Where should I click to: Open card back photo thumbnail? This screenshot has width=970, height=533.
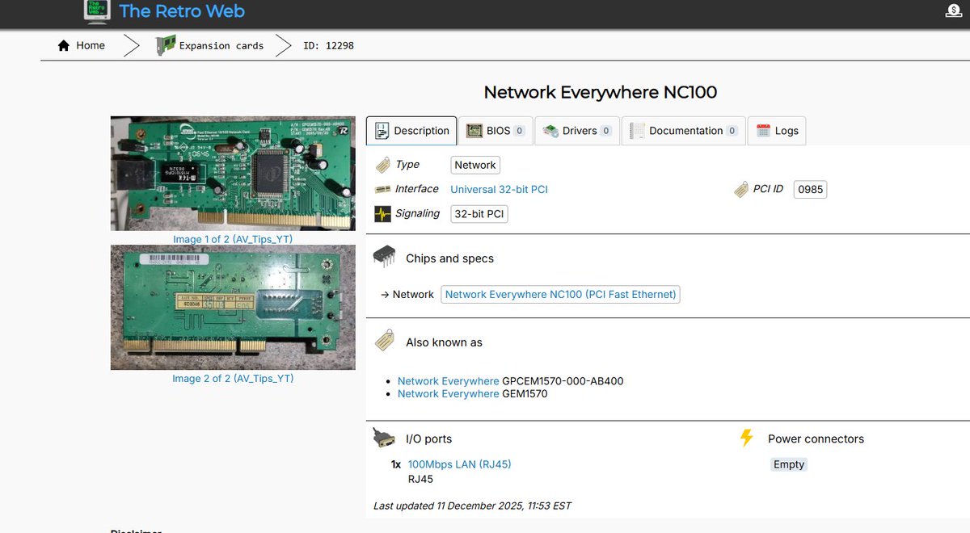[233, 308]
